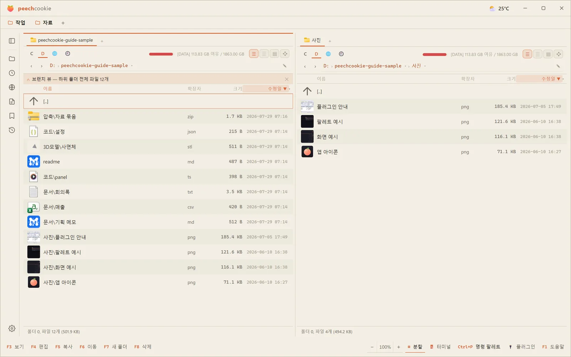Click F7 새 폴더 button
Screen dimensions: 571x357
(x=115, y=347)
